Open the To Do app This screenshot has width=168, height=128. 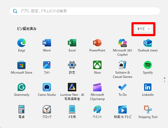pyautogui.click(x=123, y=87)
